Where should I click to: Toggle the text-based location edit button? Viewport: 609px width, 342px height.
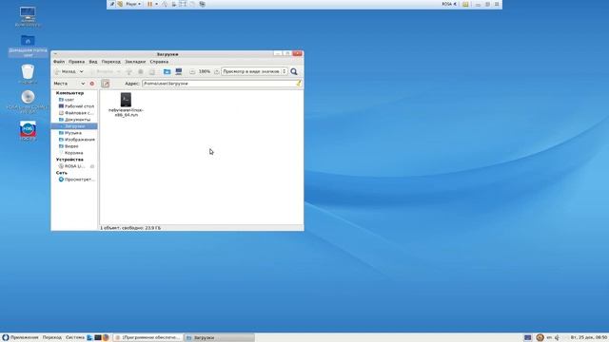click(x=106, y=84)
